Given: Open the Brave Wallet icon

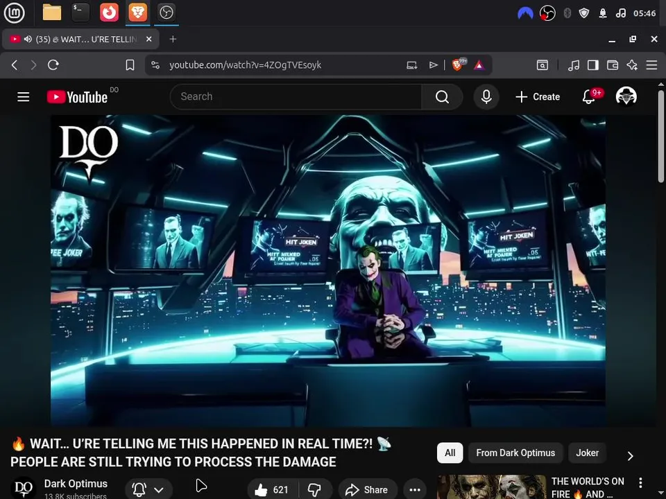Looking at the screenshot, I should coord(613,65).
